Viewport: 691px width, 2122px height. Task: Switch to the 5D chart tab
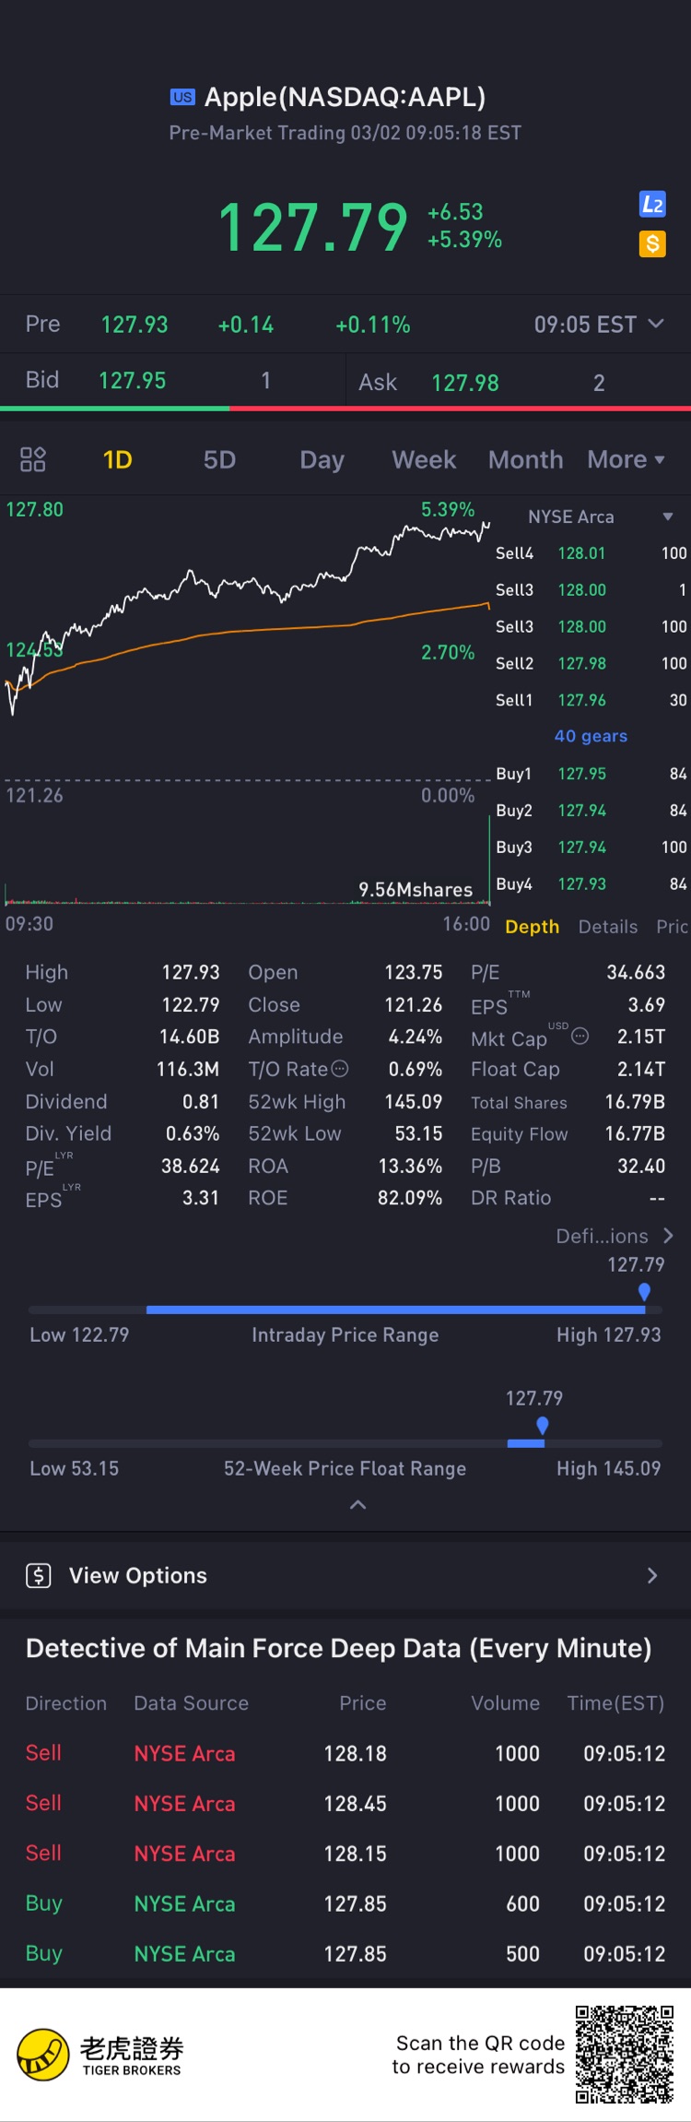pos(219,459)
